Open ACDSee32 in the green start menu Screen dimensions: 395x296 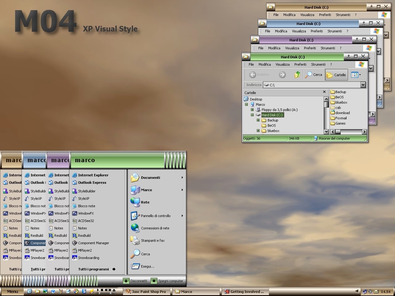[x=83, y=221]
